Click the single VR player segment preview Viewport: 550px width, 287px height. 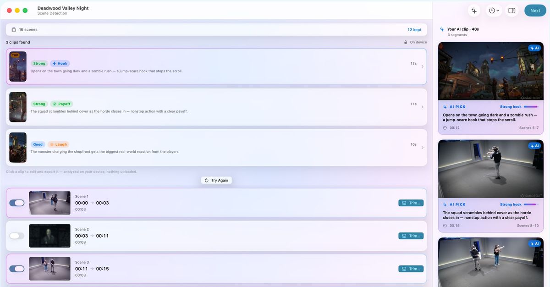[x=491, y=169]
